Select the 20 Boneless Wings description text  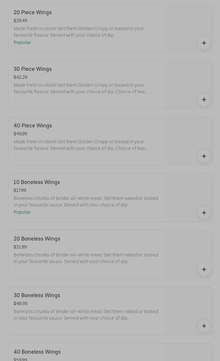click(86, 258)
